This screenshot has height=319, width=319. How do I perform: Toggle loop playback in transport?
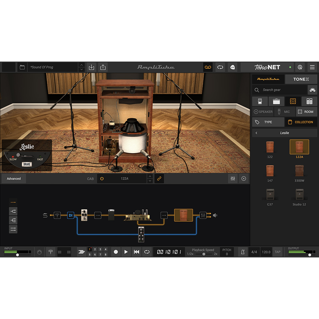147,252
